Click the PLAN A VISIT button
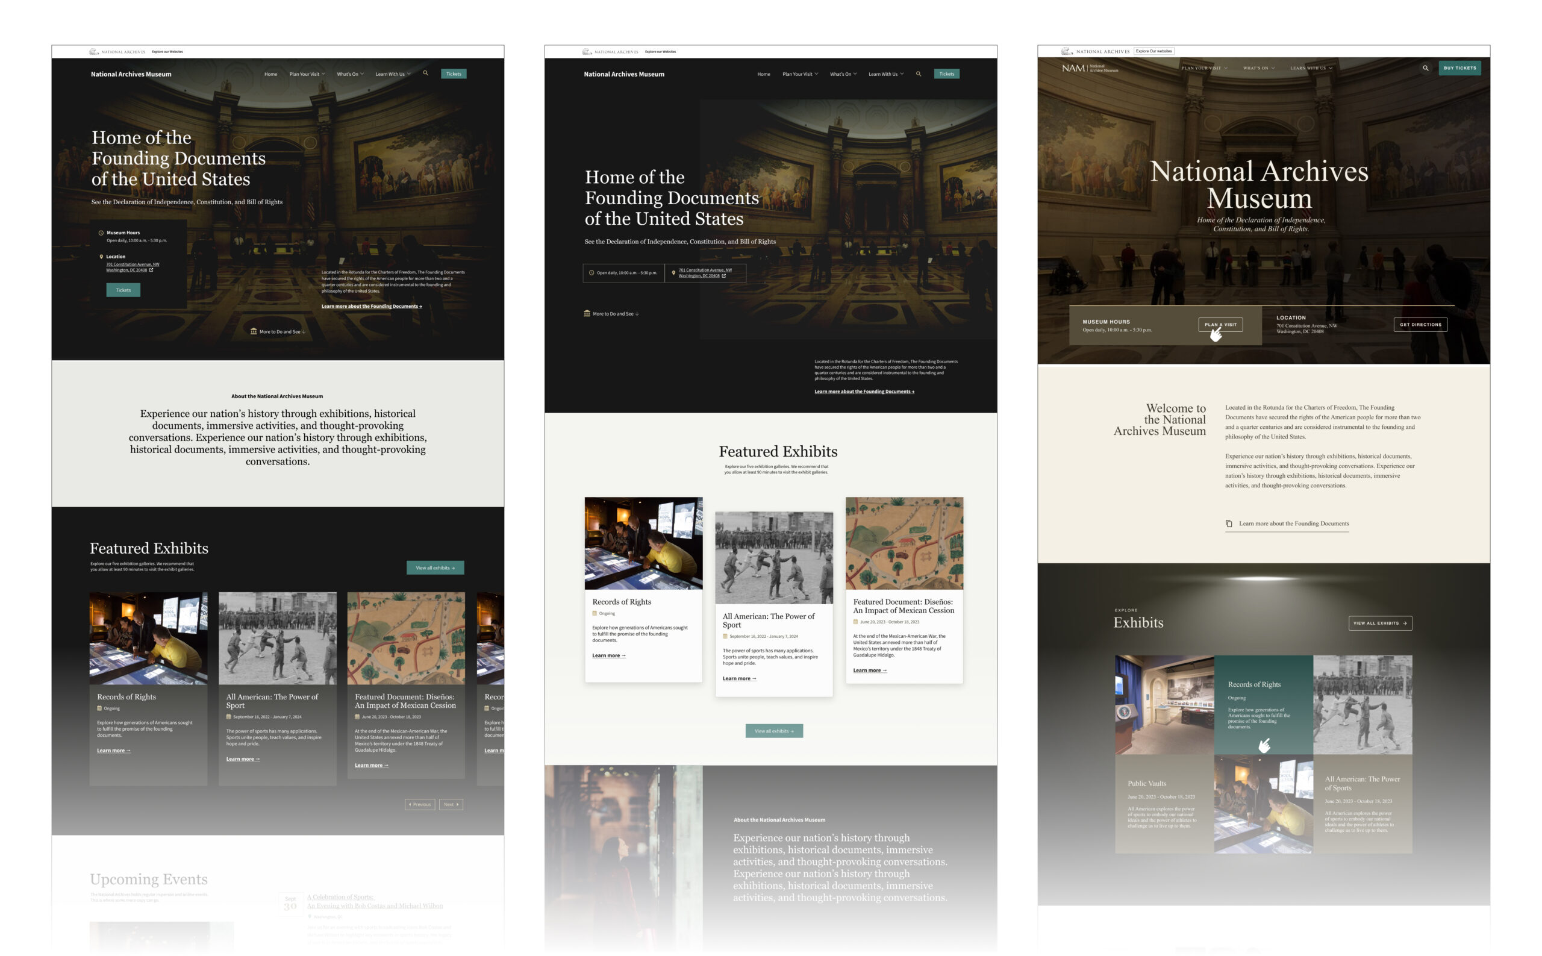This screenshot has height=956, width=1542. 1220,325
